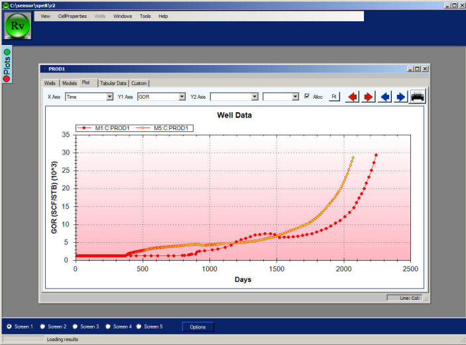
Task: Click the green dot on Plots sidebar
Action: click(7, 52)
